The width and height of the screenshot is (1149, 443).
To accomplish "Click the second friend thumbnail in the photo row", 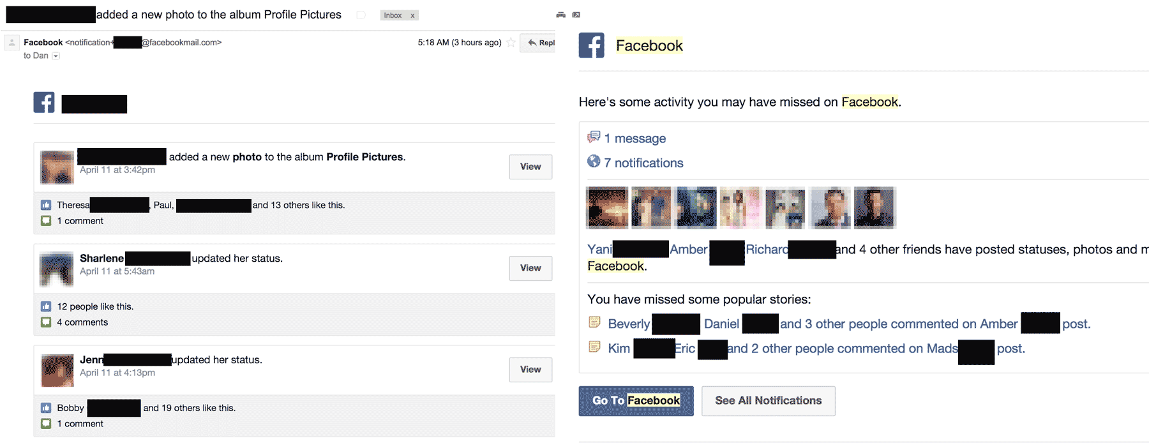I will tap(651, 207).
